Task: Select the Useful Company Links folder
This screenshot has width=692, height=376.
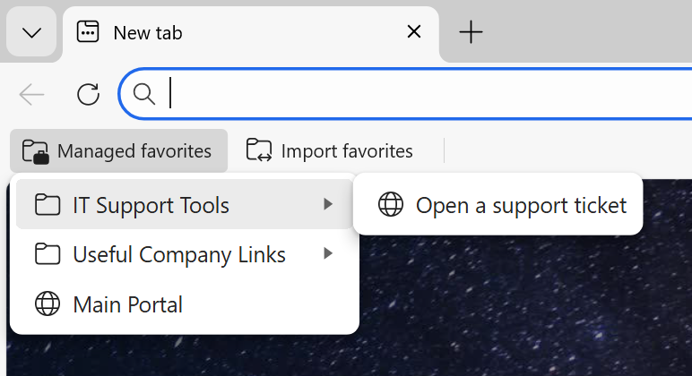Action: (x=185, y=254)
